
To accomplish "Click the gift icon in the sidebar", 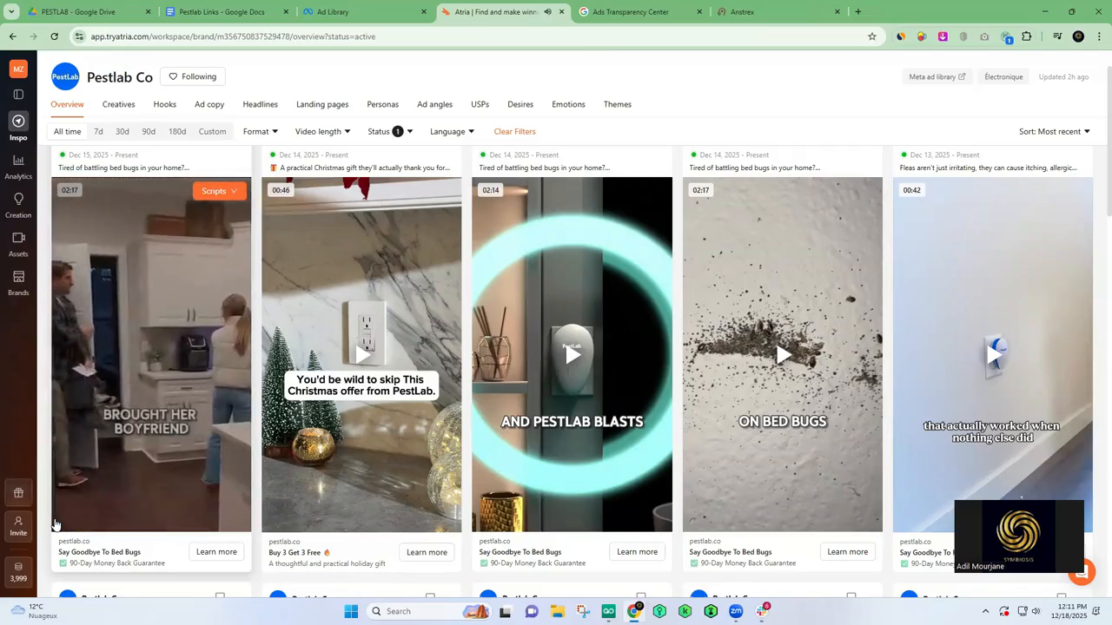I will [x=18, y=493].
